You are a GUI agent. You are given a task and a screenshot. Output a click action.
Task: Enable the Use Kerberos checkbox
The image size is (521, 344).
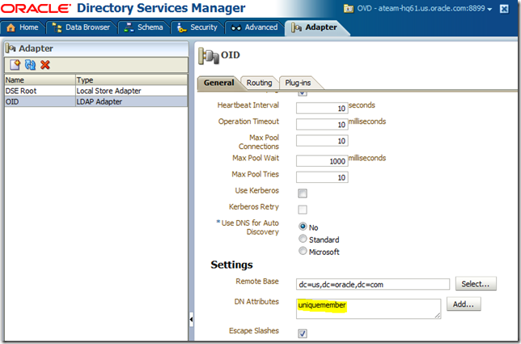click(x=303, y=193)
